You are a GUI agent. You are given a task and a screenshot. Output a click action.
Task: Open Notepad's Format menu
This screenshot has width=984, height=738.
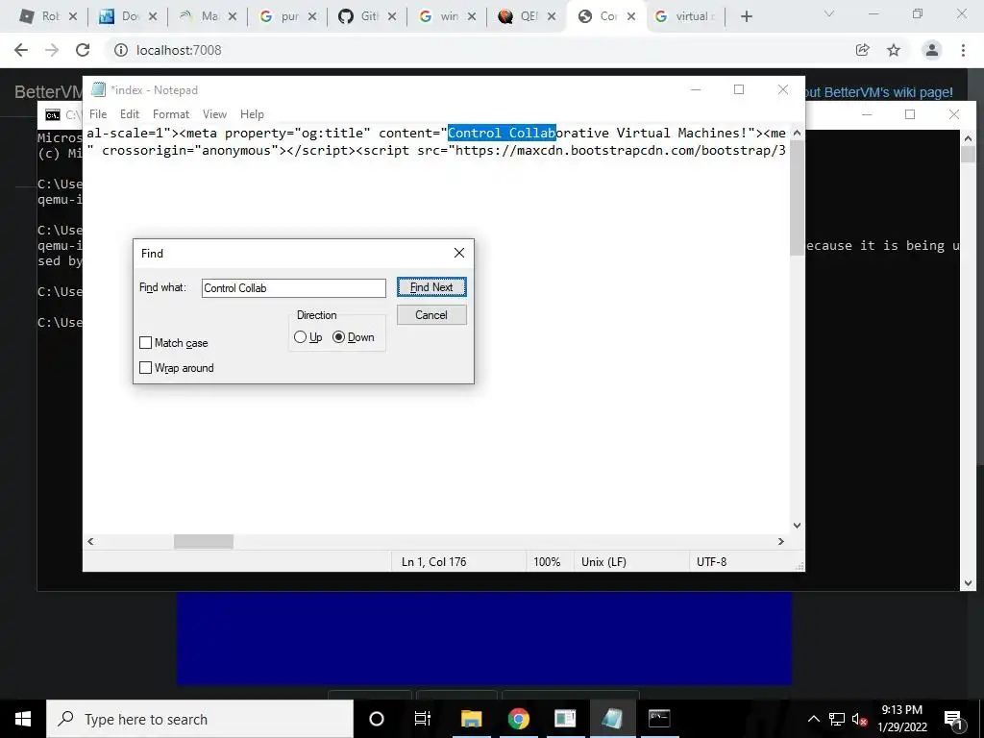(171, 114)
